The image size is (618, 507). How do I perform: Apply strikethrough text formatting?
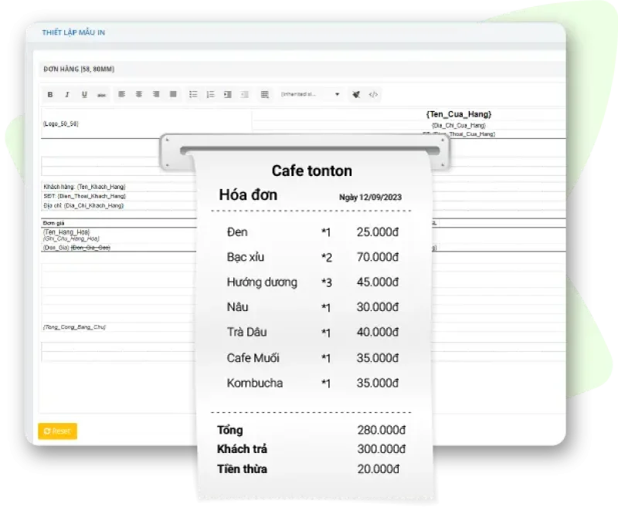tap(101, 94)
